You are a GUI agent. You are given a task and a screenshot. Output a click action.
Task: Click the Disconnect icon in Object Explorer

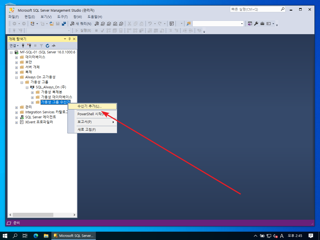click(29, 46)
